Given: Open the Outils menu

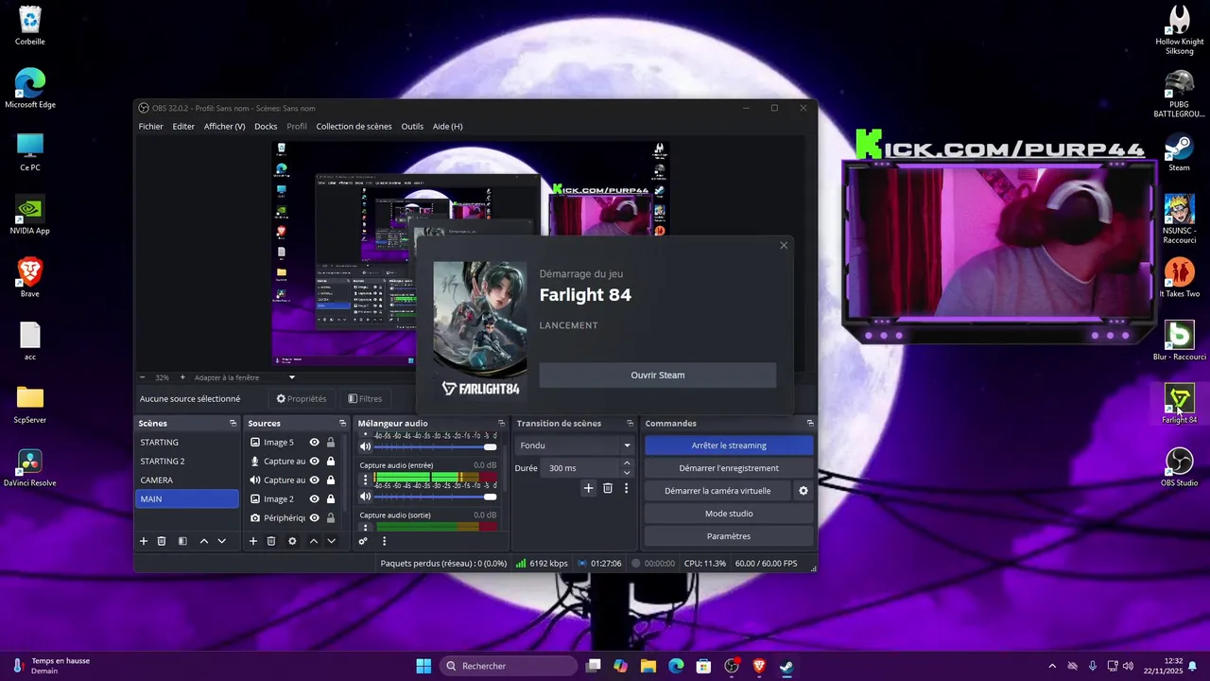Looking at the screenshot, I should (412, 127).
